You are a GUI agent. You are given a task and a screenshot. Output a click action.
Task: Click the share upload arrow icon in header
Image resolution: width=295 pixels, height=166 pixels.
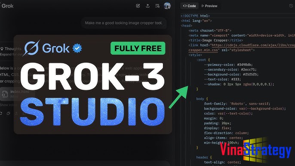[x=147, y=6]
